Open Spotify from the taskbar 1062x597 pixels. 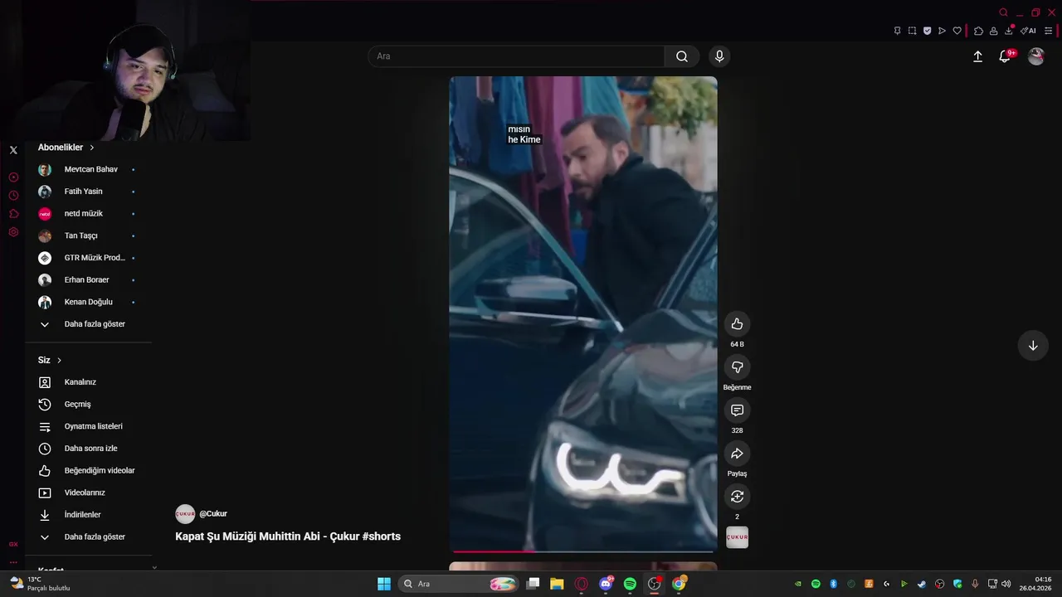click(x=630, y=584)
